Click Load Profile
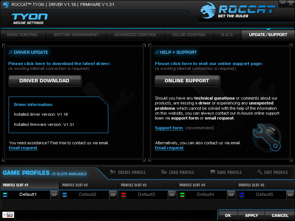Image resolution: width=295 pixels, height=221 pixels. coord(178,173)
